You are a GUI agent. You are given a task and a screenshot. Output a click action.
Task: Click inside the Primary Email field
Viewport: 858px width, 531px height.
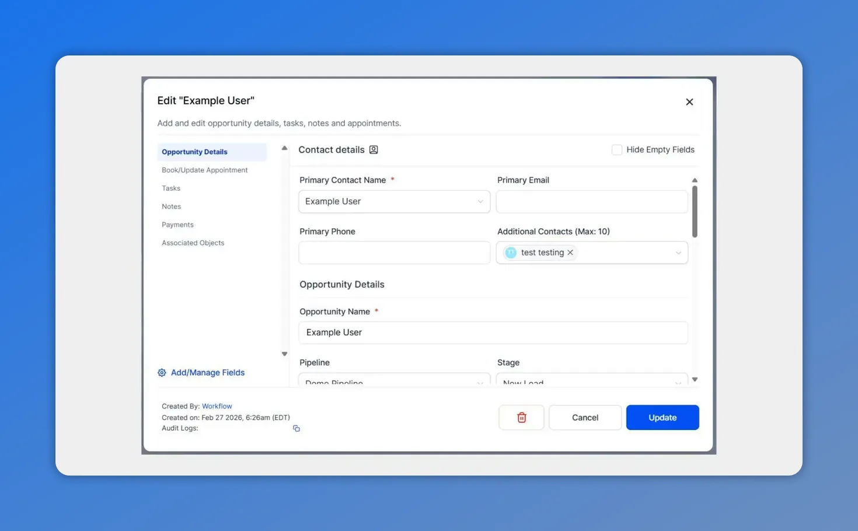tap(591, 201)
